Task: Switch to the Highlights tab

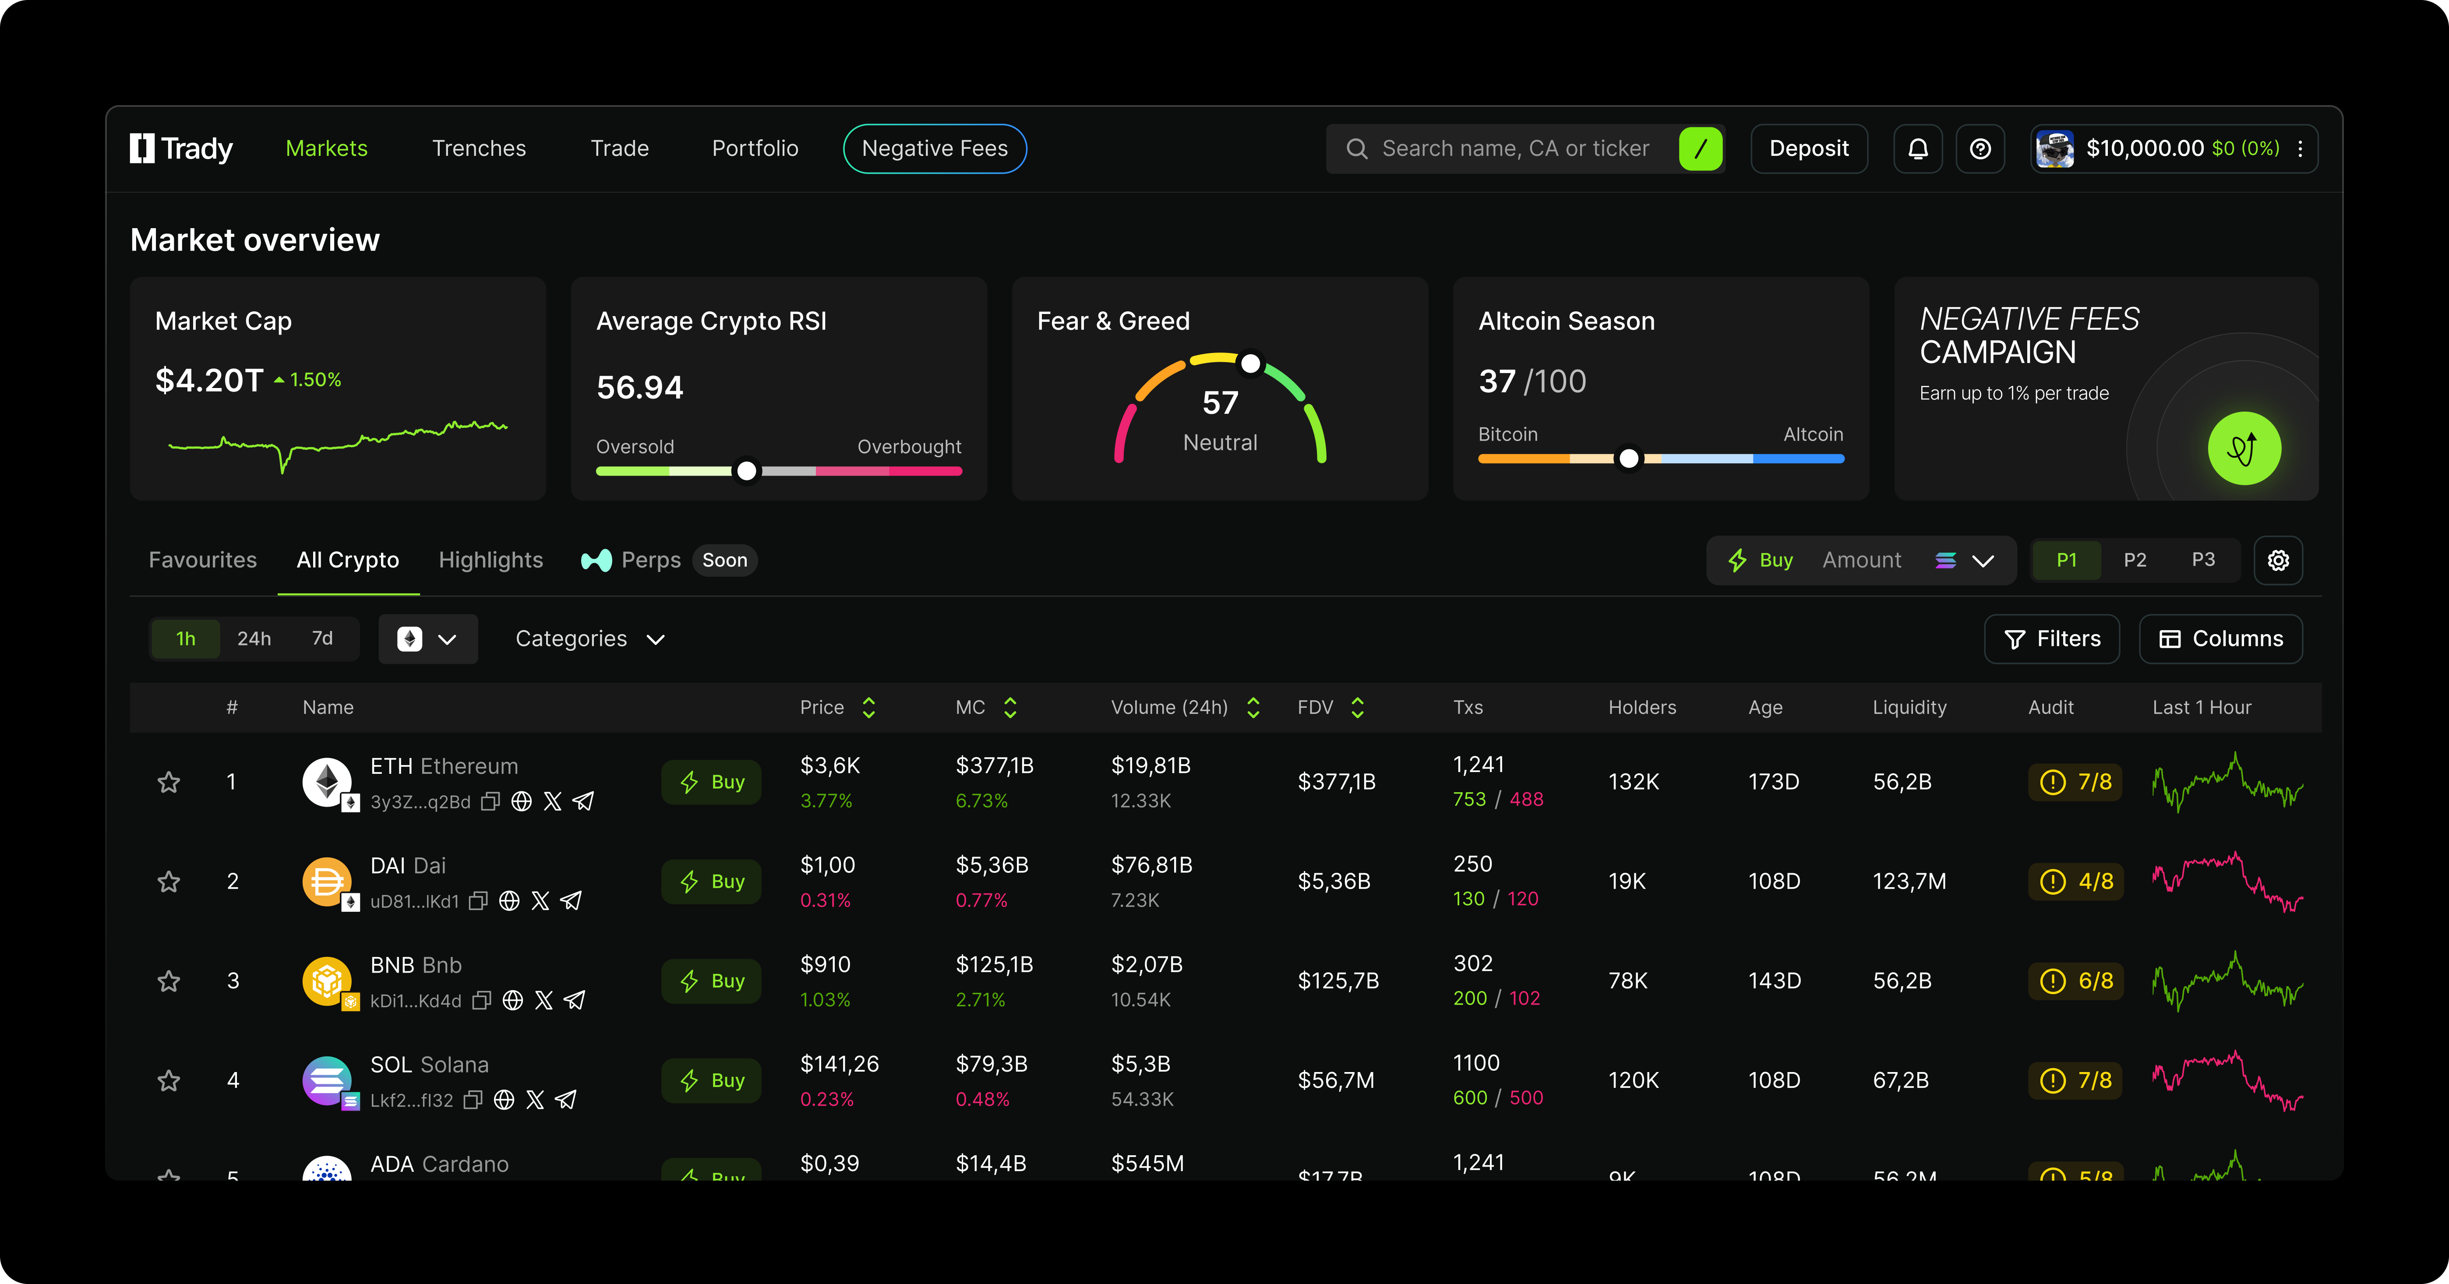Action: point(491,560)
